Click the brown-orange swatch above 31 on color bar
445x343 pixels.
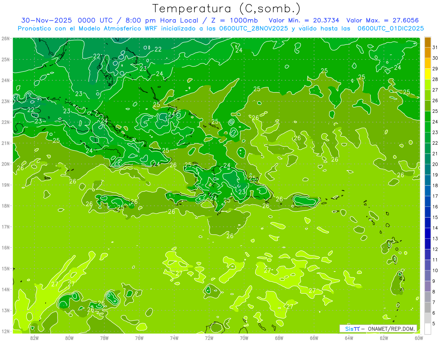click(x=428, y=42)
